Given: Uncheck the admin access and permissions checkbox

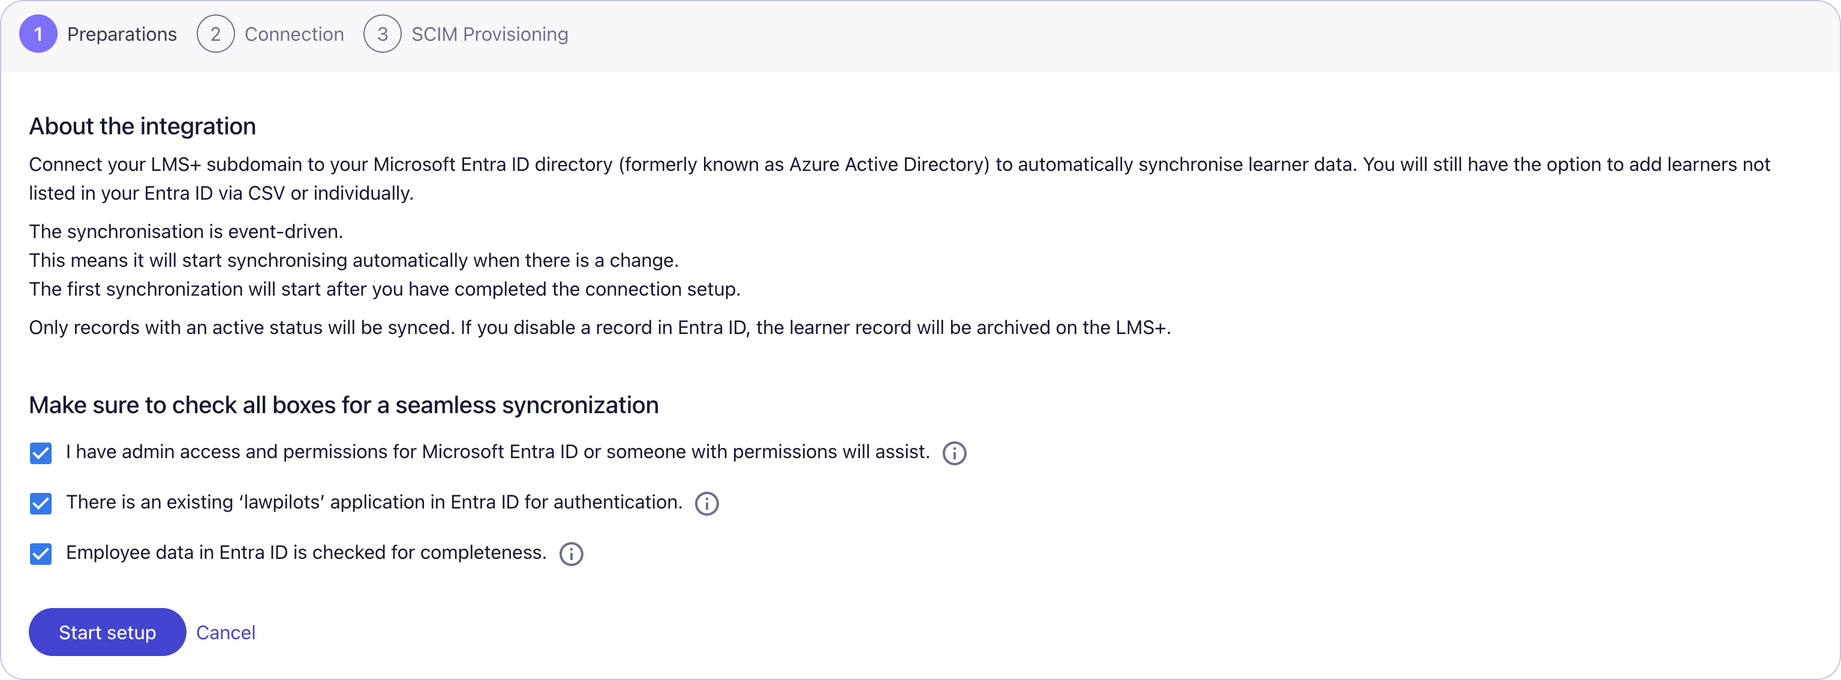Looking at the screenshot, I should point(41,453).
